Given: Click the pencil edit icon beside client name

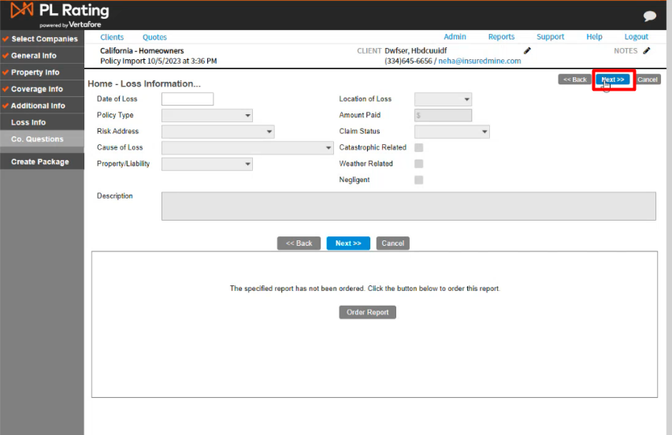Looking at the screenshot, I should click(x=527, y=50).
